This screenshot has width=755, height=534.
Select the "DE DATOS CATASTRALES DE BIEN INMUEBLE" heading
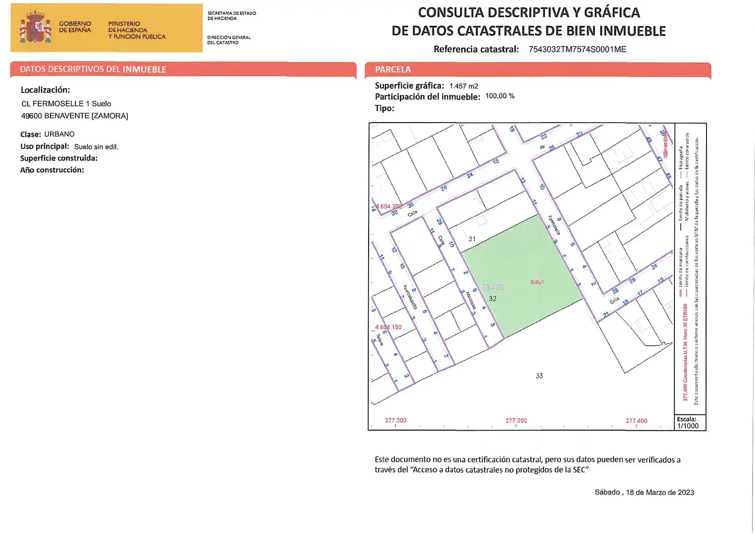click(x=529, y=31)
